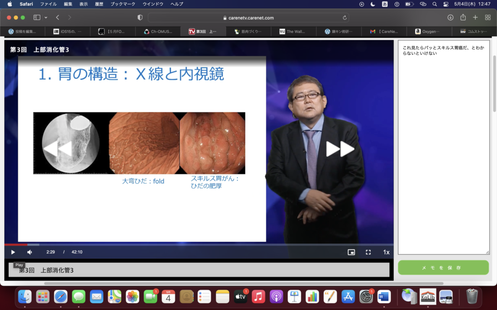497x310 pixels.
Task: Expand the sidebar tab group dropdown arrow
Action: 46,17
